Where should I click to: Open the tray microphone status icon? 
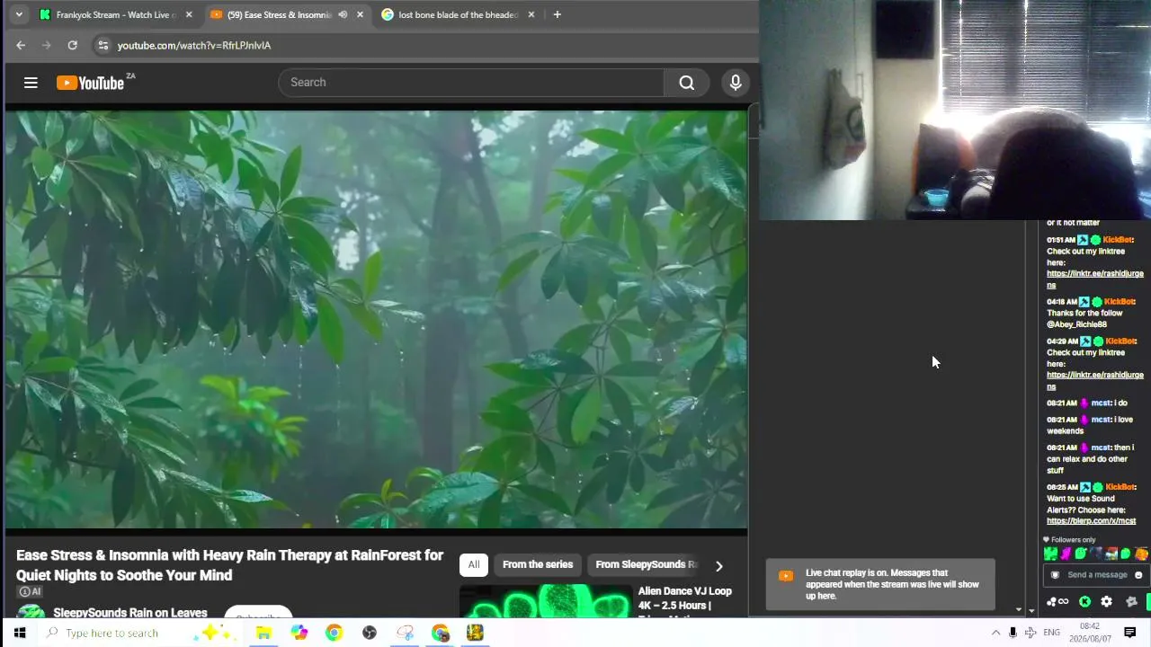tap(1013, 633)
